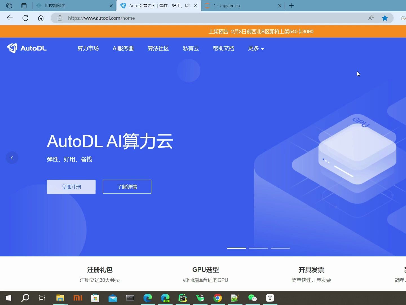Image resolution: width=406 pixels, height=305 pixels.
Task: Click the AutoDL AI算力云 headline
Action: click(x=110, y=141)
